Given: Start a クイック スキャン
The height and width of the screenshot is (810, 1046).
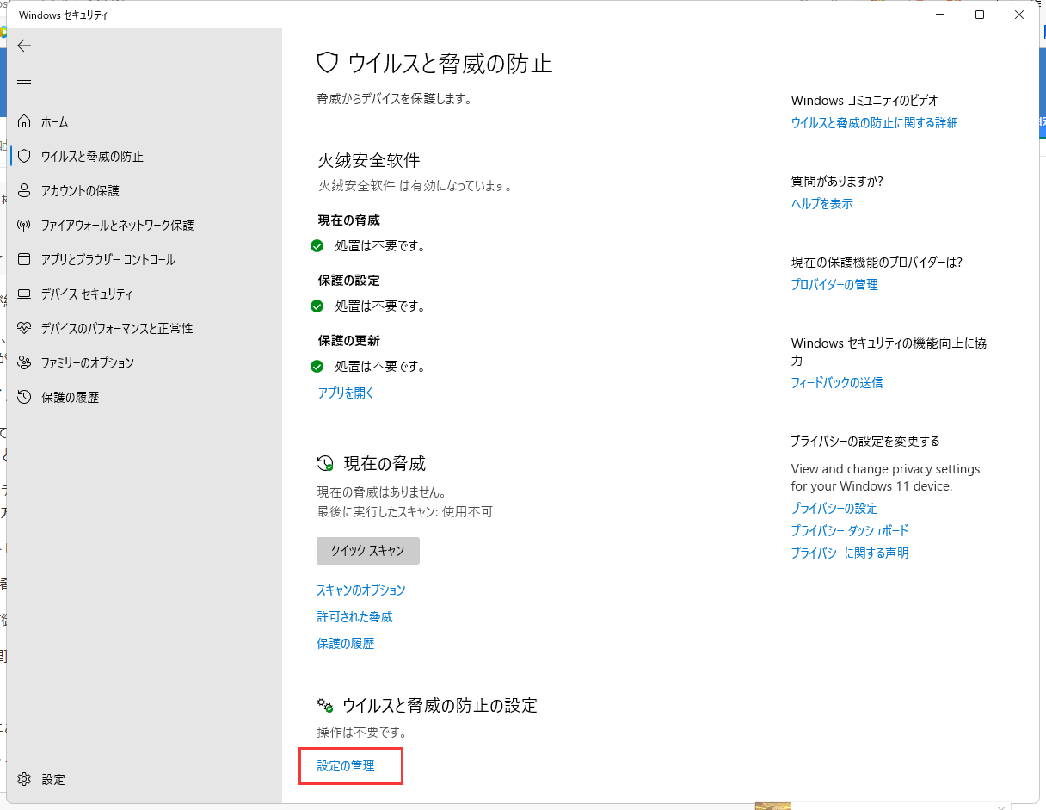Looking at the screenshot, I should pos(367,550).
